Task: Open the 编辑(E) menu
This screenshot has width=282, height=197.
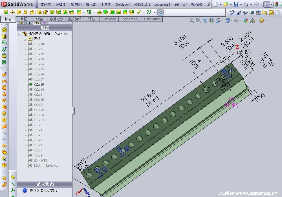Action: [x=61, y=4]
